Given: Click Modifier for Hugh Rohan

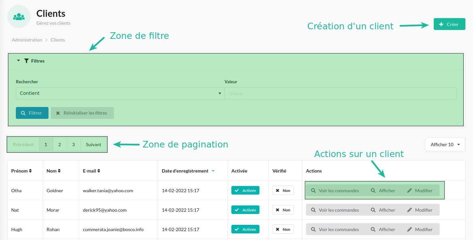Looking at the screenshot, I should 420,229.
